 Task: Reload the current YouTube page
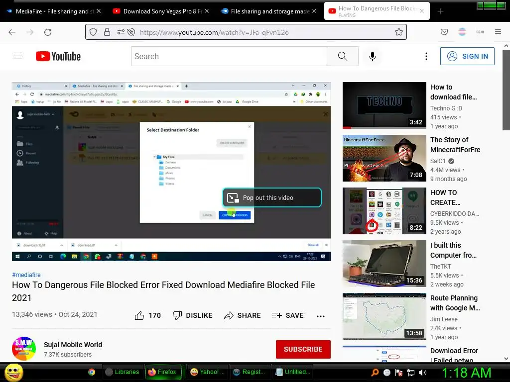[48, 32]
